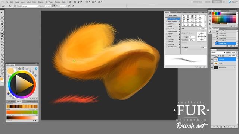The image size is (239, 134).
Task: Hide the Layer 1 layer
Action: point(212,64)
